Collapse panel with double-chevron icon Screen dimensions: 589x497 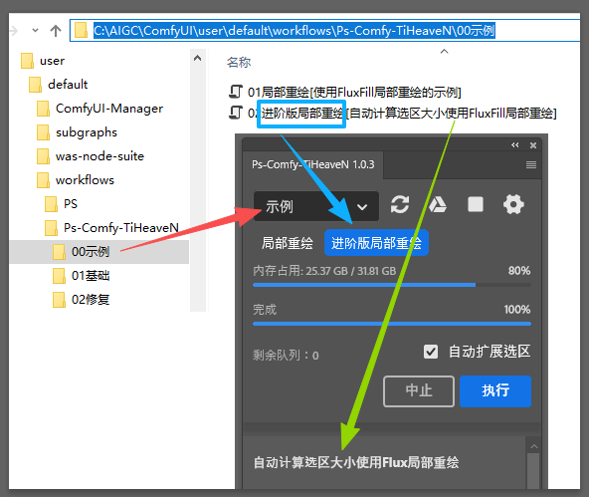(x=515, y=145)
